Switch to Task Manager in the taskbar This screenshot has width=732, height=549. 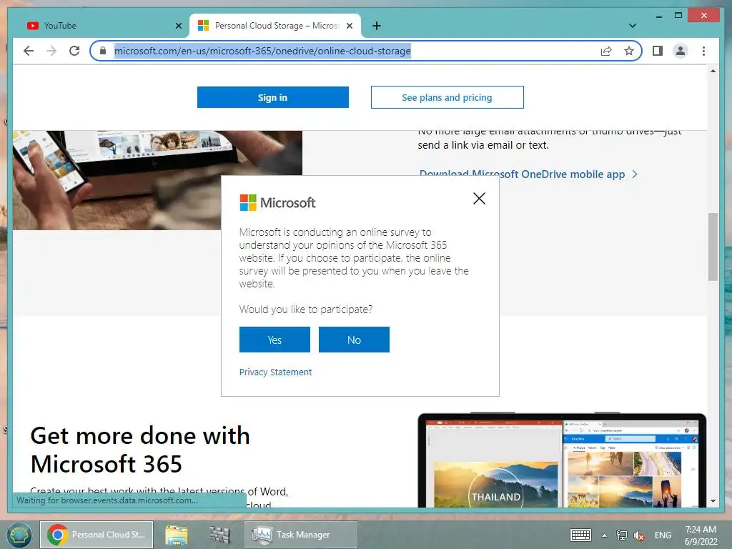[301, 535]
